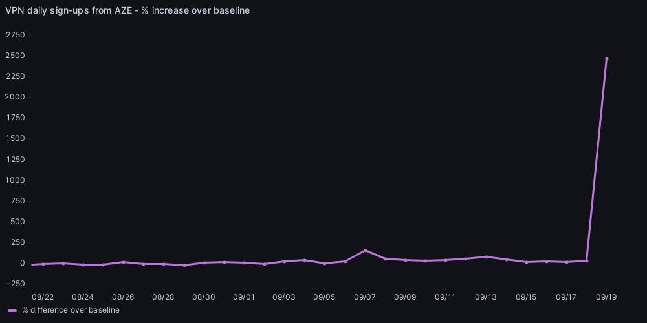Image resolution: width=647 pixels, height=323 pixels.
Task: Select the 08/29 dip data point
Action: [184, 265]
